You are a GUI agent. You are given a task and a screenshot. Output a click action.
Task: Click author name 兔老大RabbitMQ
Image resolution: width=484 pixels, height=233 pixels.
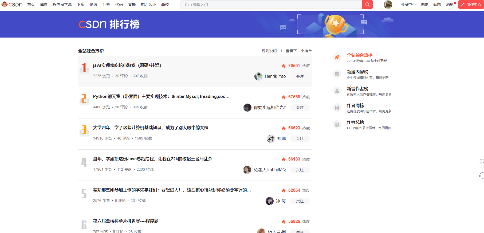click(x=270, y=170)
